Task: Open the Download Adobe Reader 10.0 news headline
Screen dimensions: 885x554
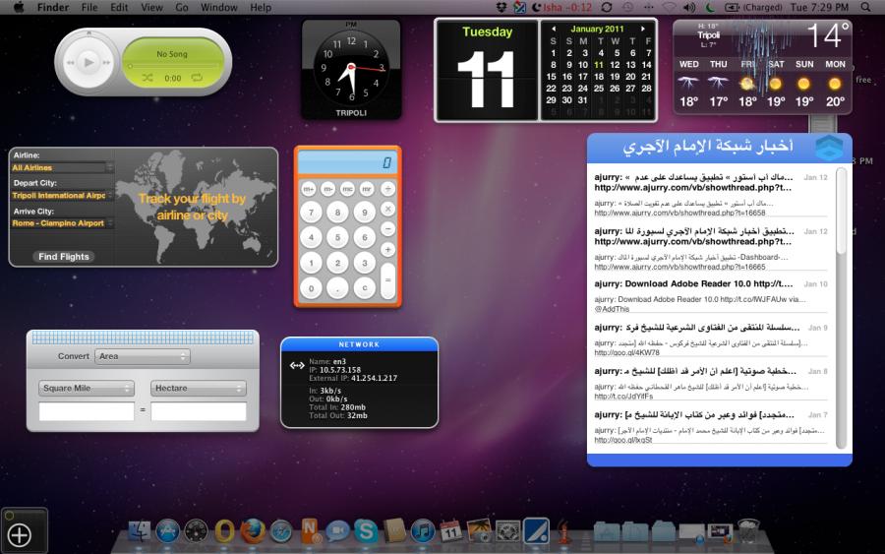Action: (698, 284)
